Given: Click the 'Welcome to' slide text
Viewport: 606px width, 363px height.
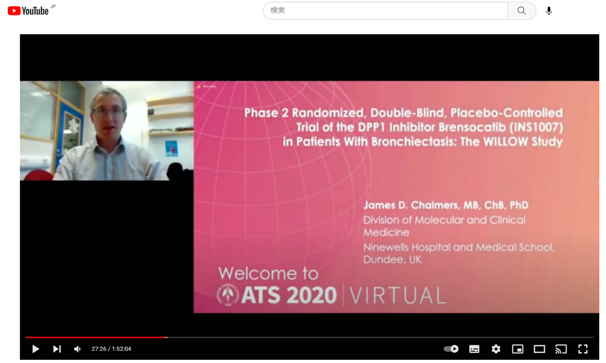Looking at the screenshot, I should 268,274.
